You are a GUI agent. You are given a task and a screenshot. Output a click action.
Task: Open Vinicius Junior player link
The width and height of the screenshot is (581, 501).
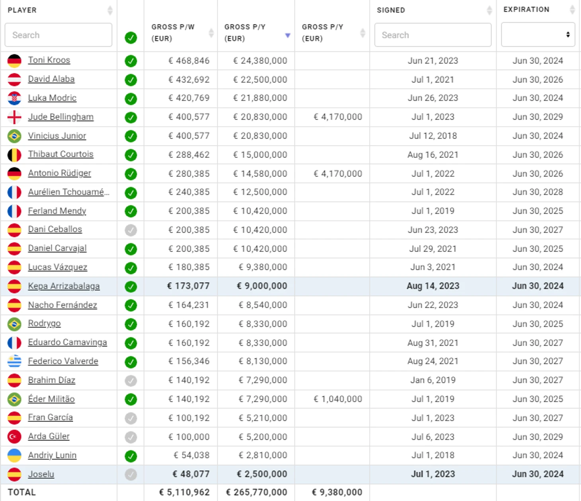57,136
